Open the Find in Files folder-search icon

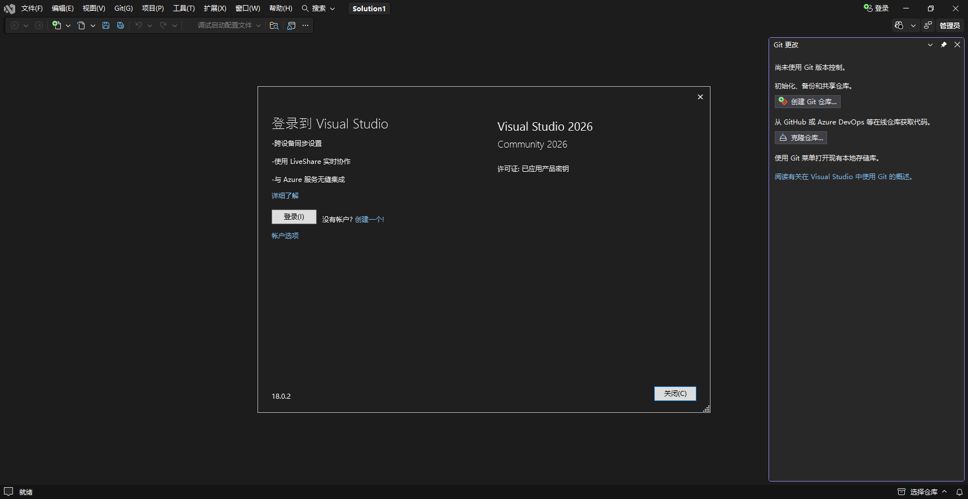click(274, 25)
